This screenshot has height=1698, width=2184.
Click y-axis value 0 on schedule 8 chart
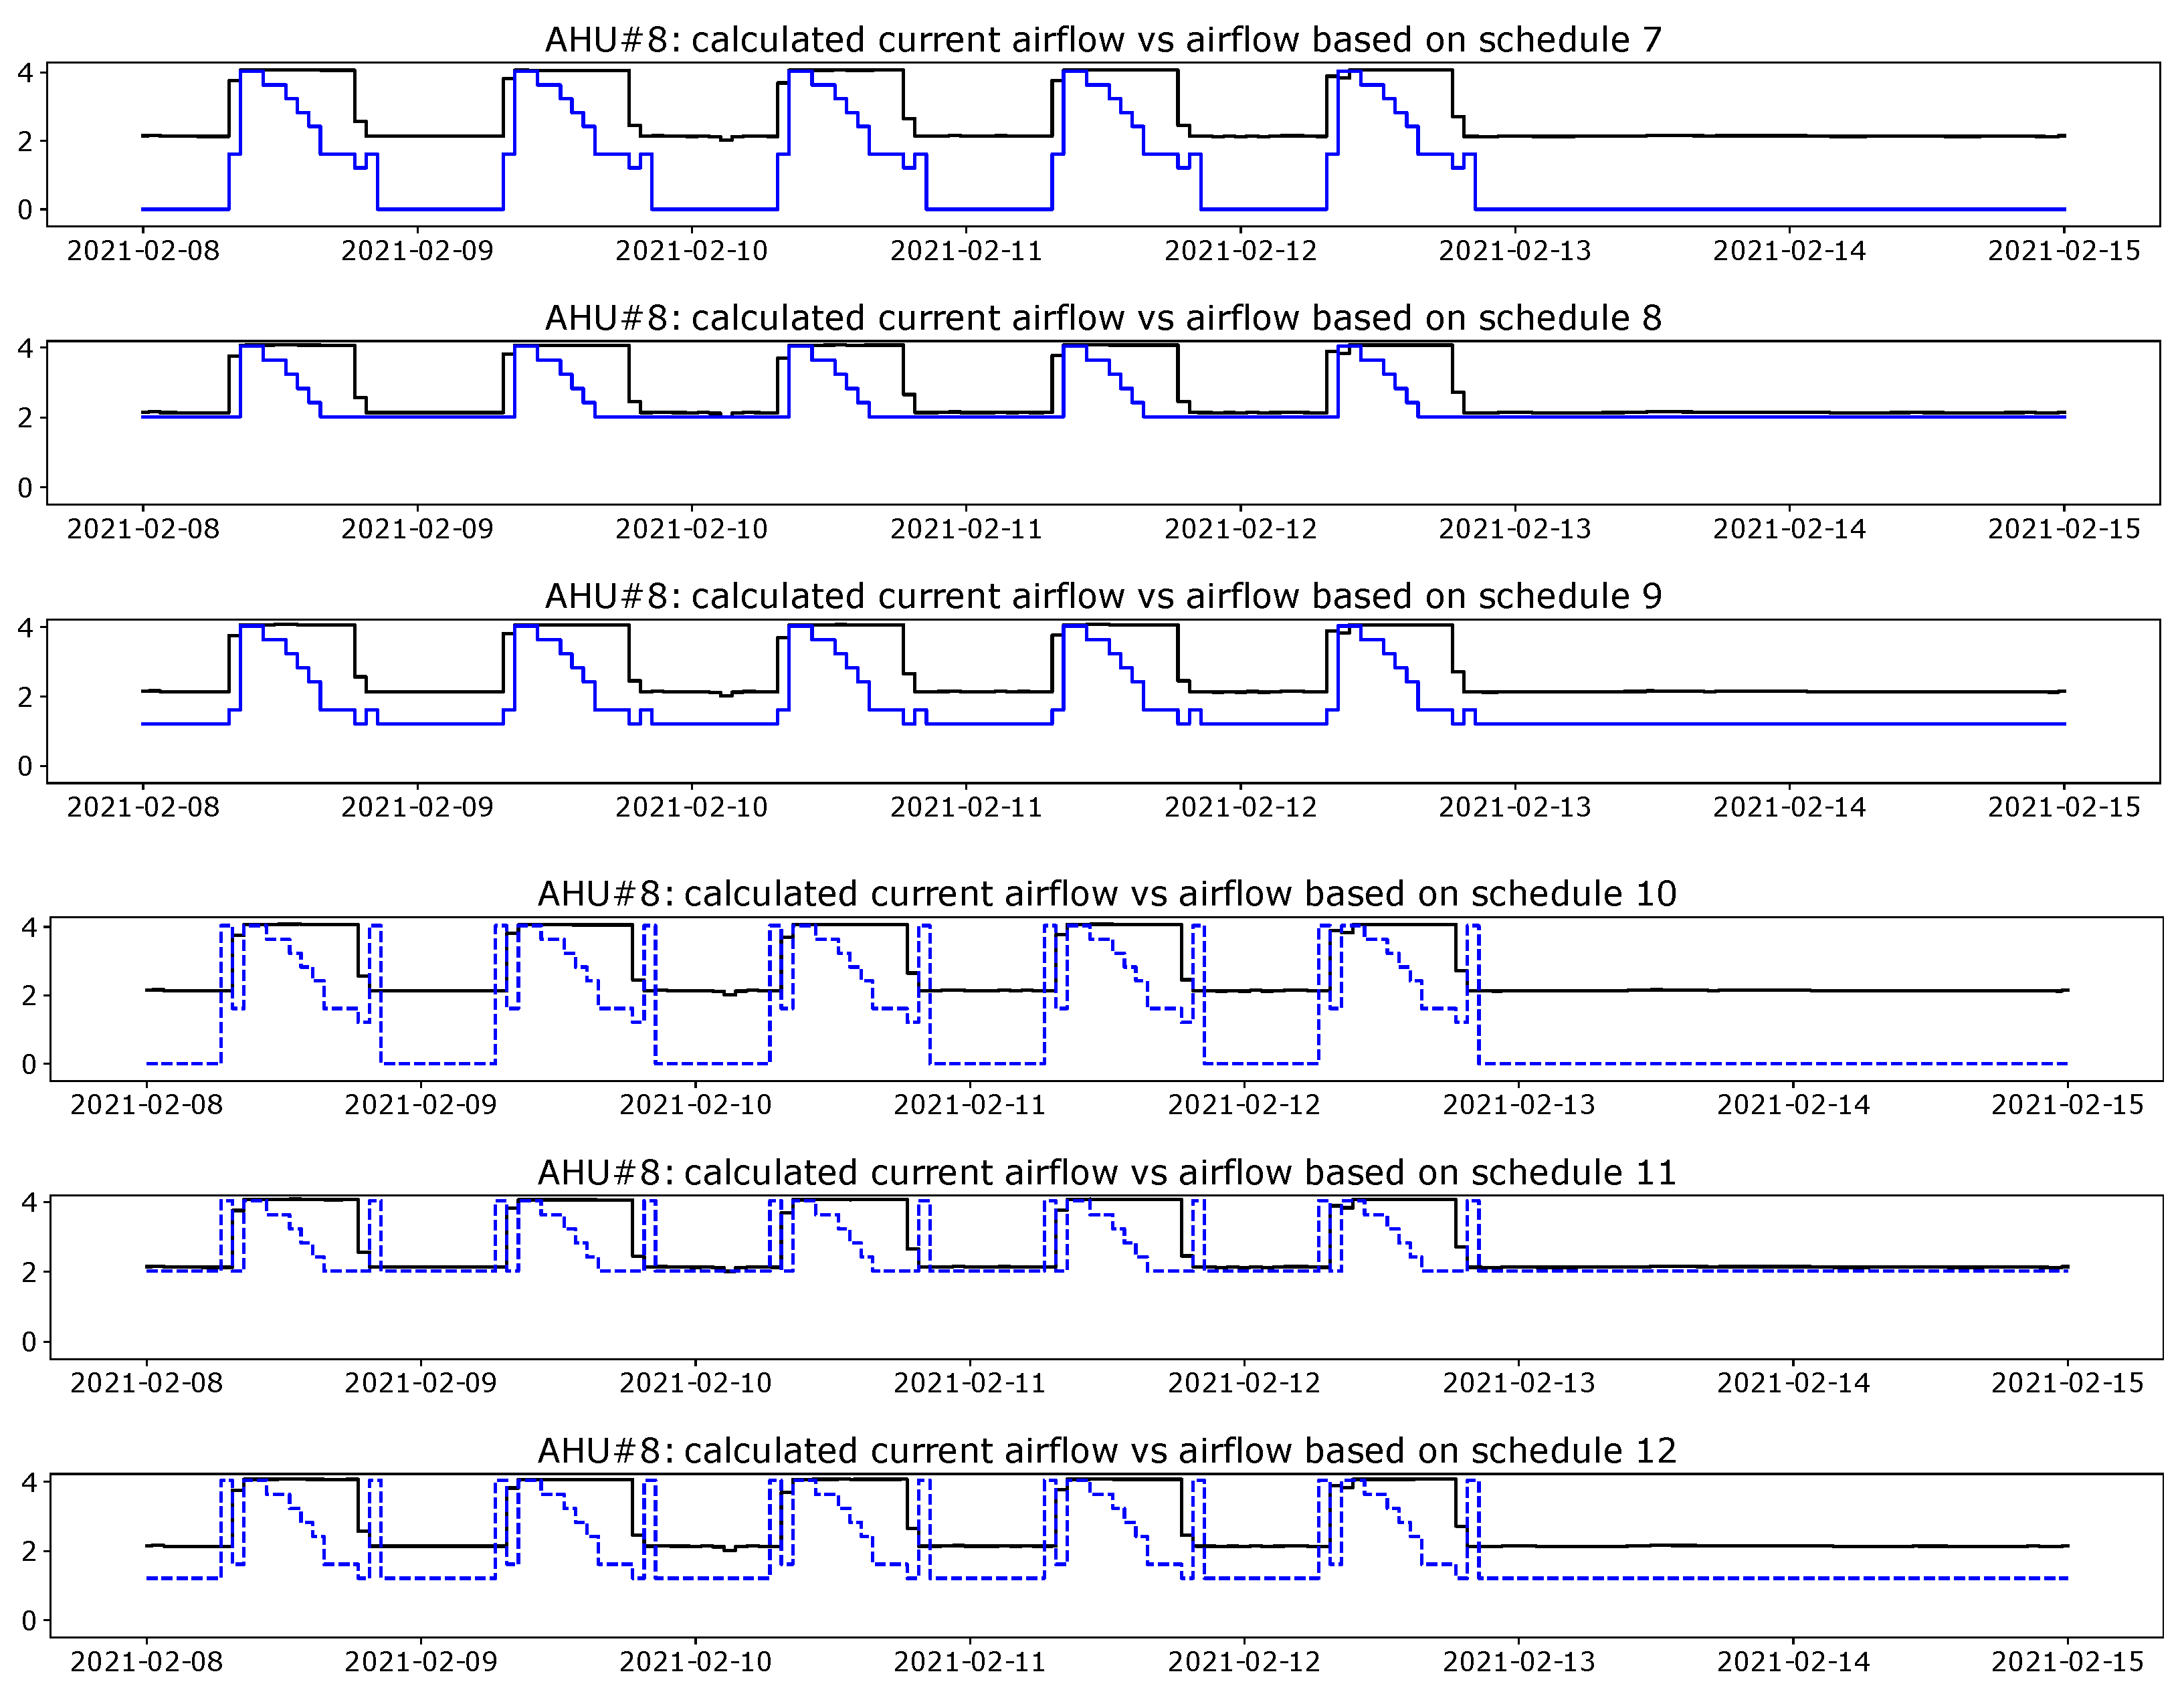[25, 488]
